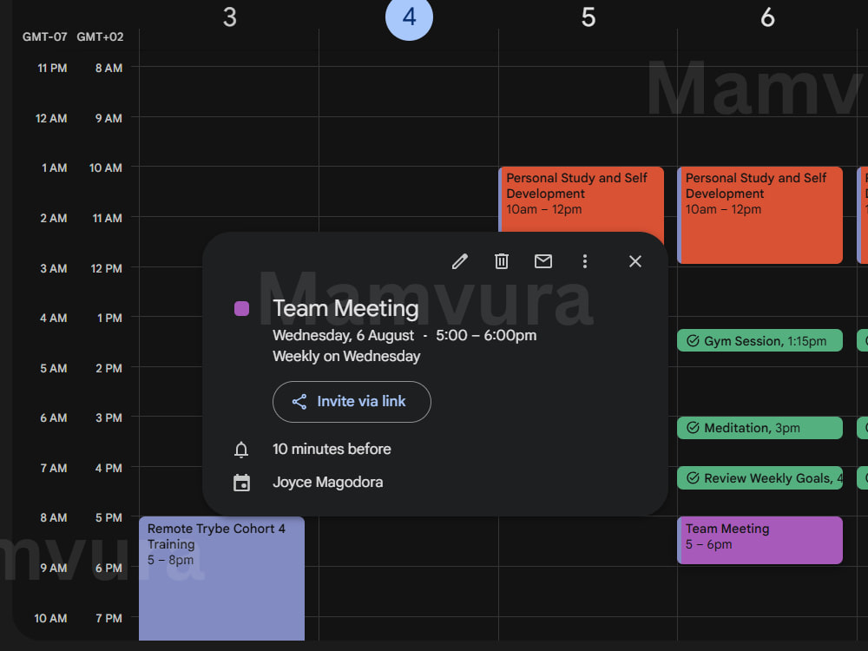Delete the event with the trash icon
Viewport: 868px width, 651px height.
point(502,261)
